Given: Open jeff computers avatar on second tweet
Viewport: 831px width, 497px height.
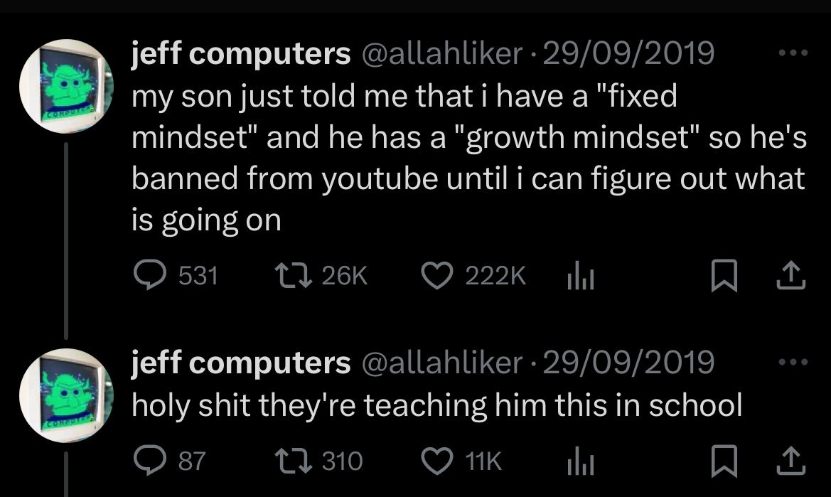Looking at the screenshot, I should pyautogui.click(x=66, y=395).
